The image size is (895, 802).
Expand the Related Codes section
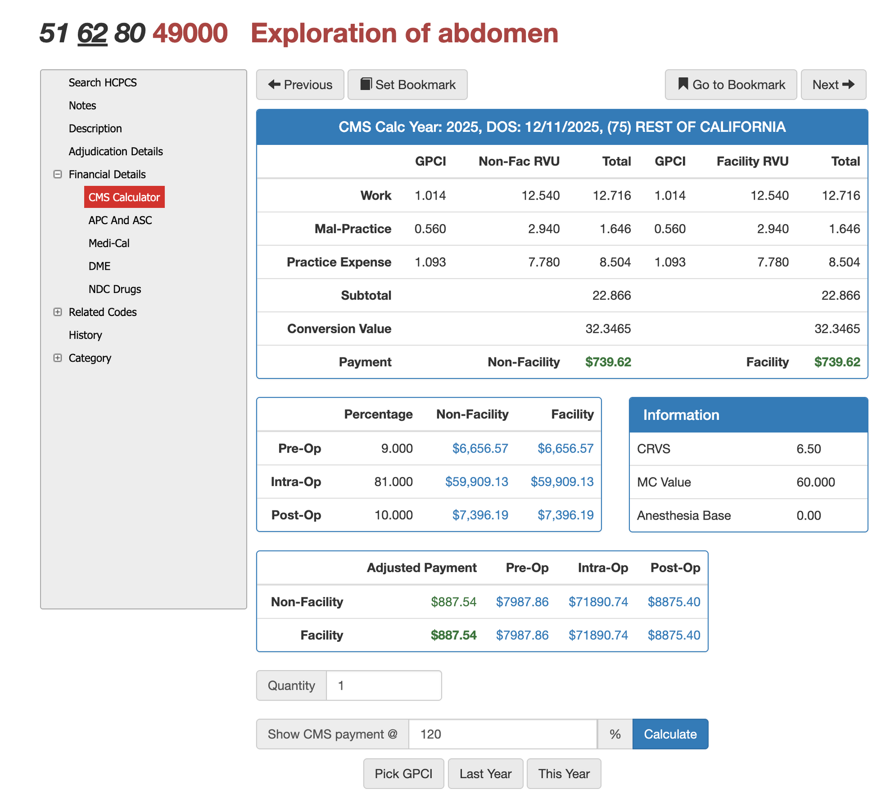pyautogui.click(x=58, y=312)
